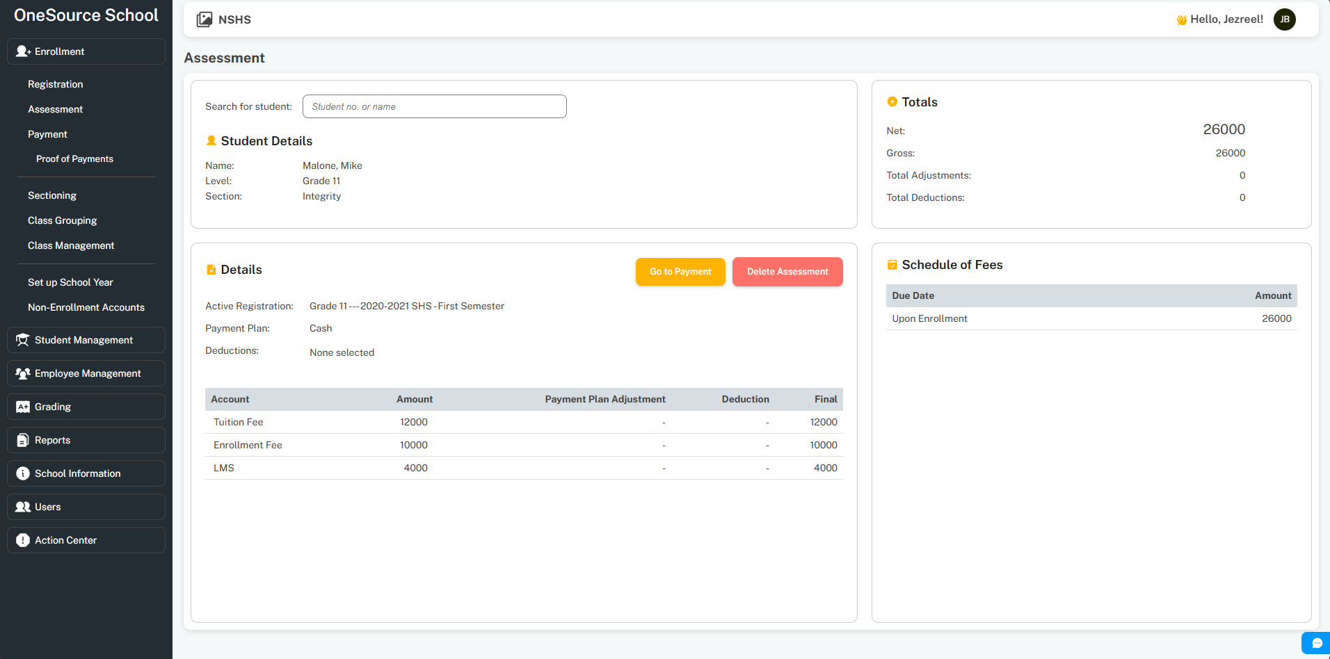The image size is (1330, 659).
Task: Click the Details document icon
Action: tap(211, 270)
